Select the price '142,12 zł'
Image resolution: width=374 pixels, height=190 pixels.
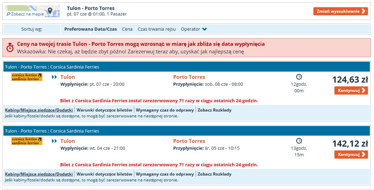(x=350, y=144)
